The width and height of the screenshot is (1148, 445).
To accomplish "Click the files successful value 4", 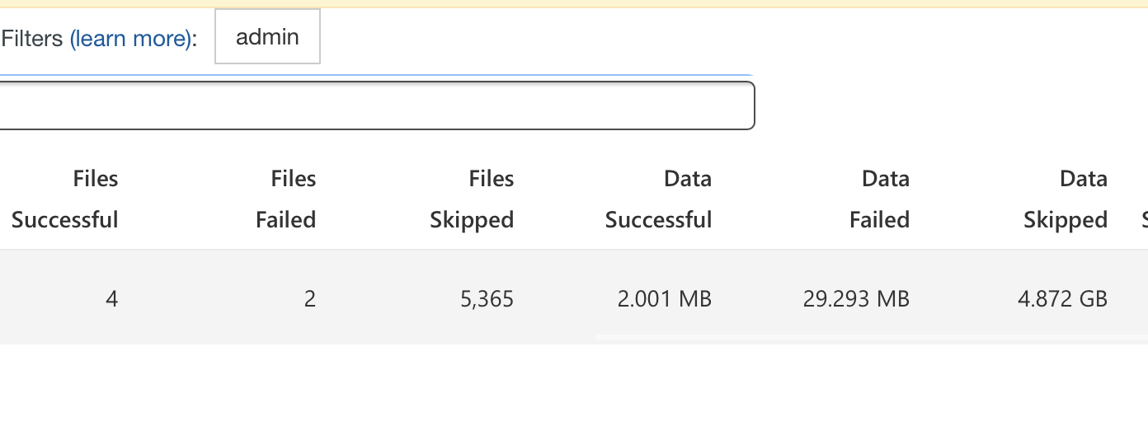I will [111, 298].
